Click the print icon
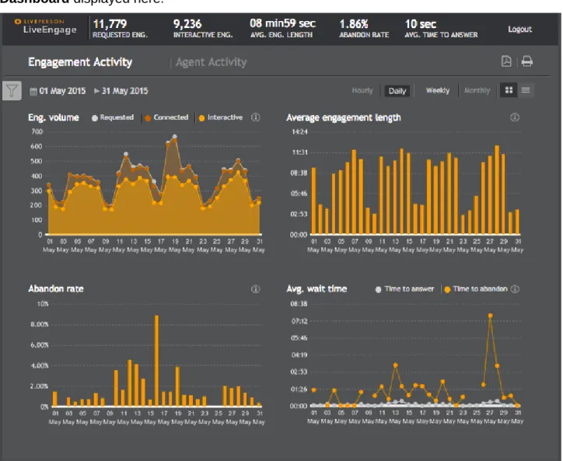 coord(527,61)
